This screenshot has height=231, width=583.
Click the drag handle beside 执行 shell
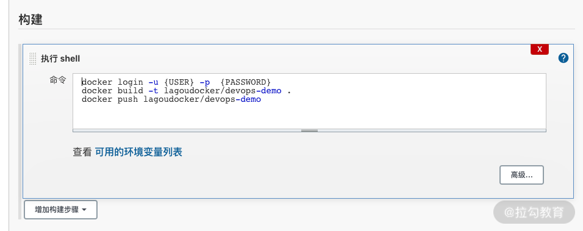32,59
